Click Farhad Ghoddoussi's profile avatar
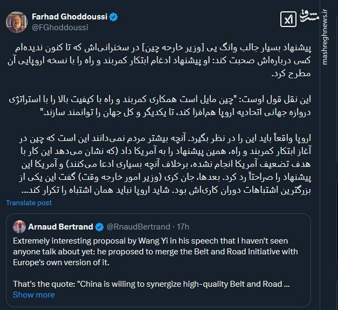338x310 pixels. (17, 21)
